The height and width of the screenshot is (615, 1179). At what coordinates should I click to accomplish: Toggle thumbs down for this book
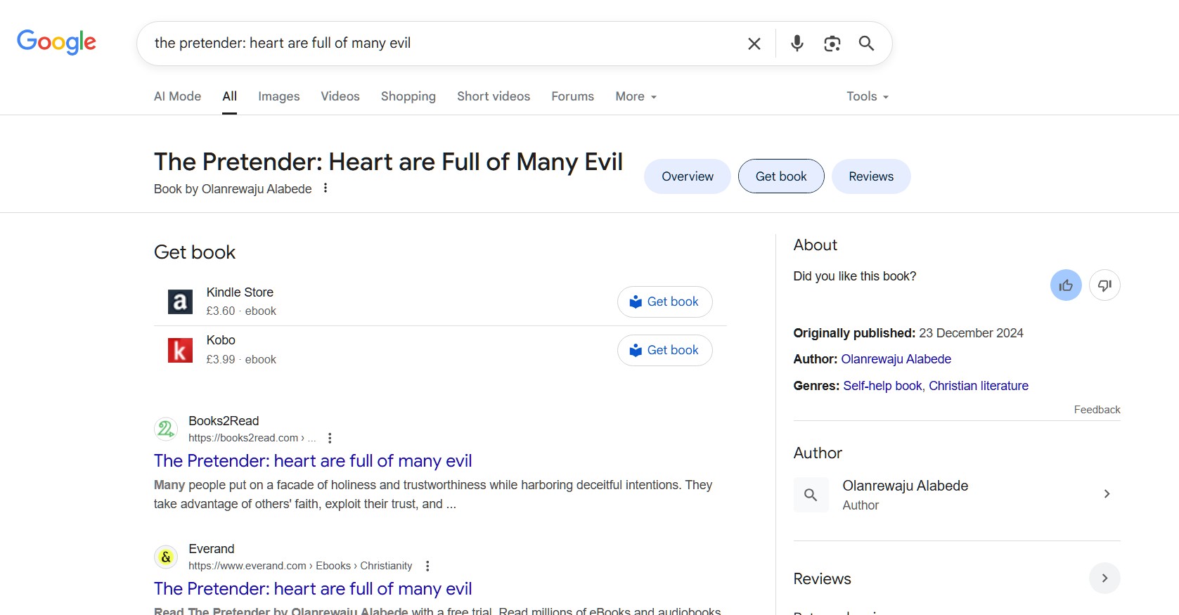(1104, 285)
